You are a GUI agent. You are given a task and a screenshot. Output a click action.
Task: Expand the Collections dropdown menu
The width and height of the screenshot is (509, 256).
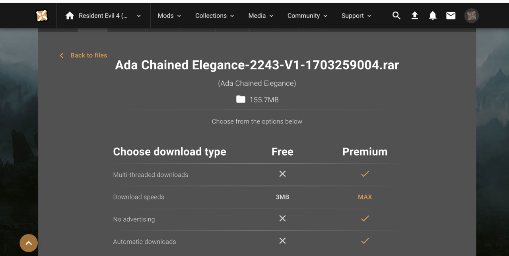214,16
